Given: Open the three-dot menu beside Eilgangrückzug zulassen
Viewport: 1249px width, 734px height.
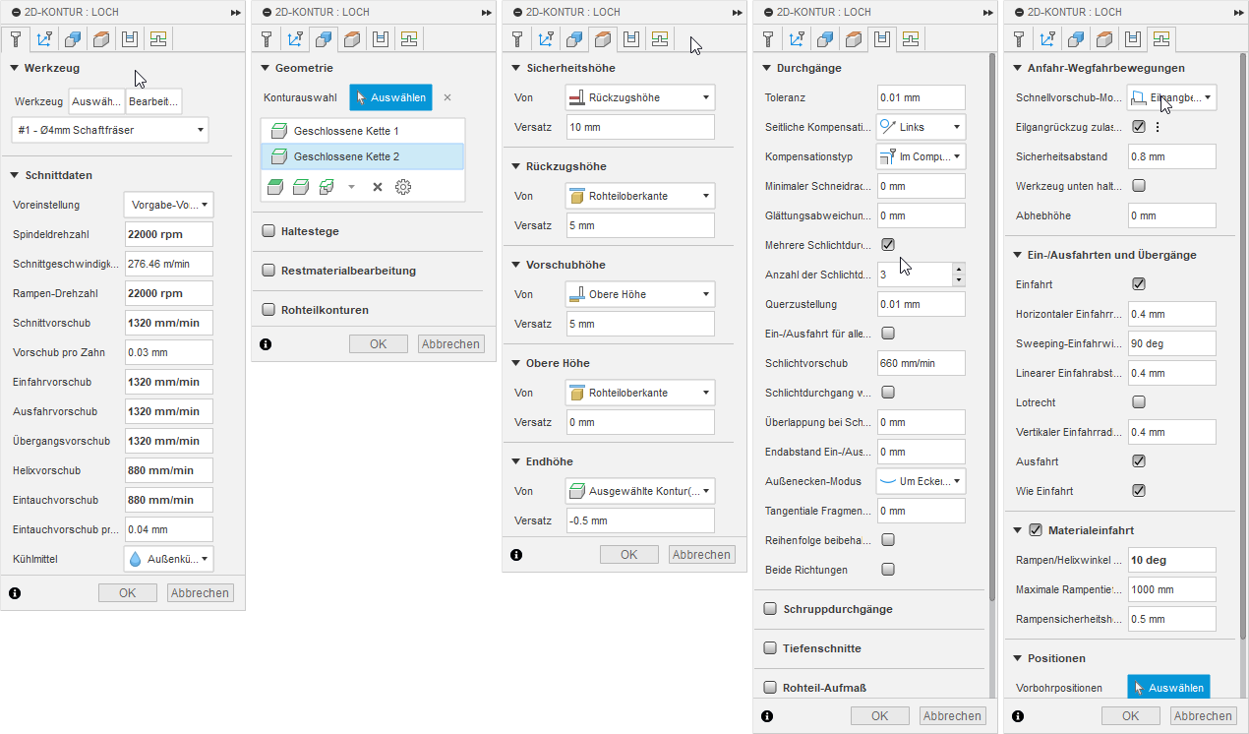Looking at the screenshot, I should 1158,127.
